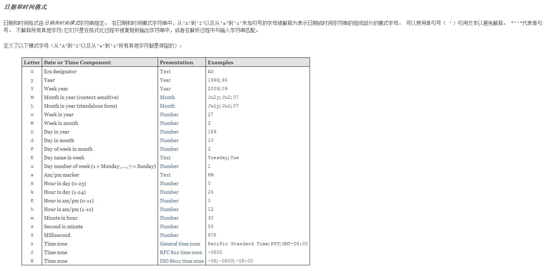
Task: Click the Letter column header
Action: (32, 62)
